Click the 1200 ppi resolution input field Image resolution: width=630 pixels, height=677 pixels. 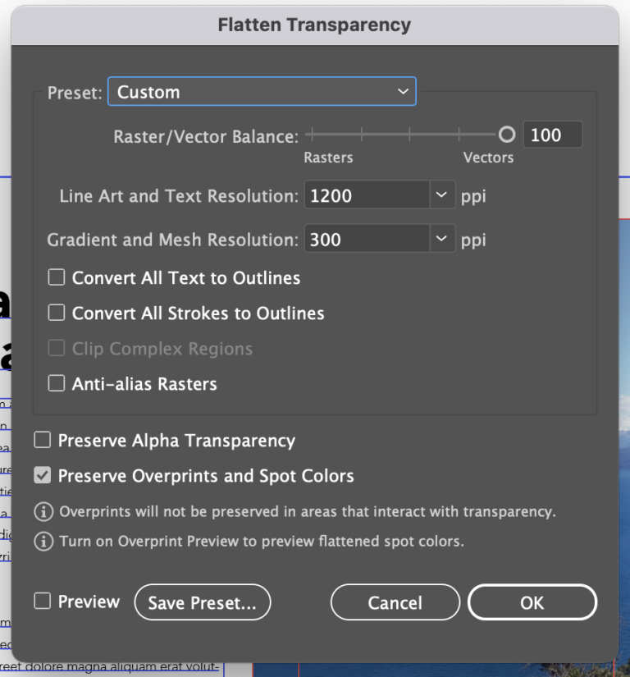pyautogui.click(x=361, y=195)
